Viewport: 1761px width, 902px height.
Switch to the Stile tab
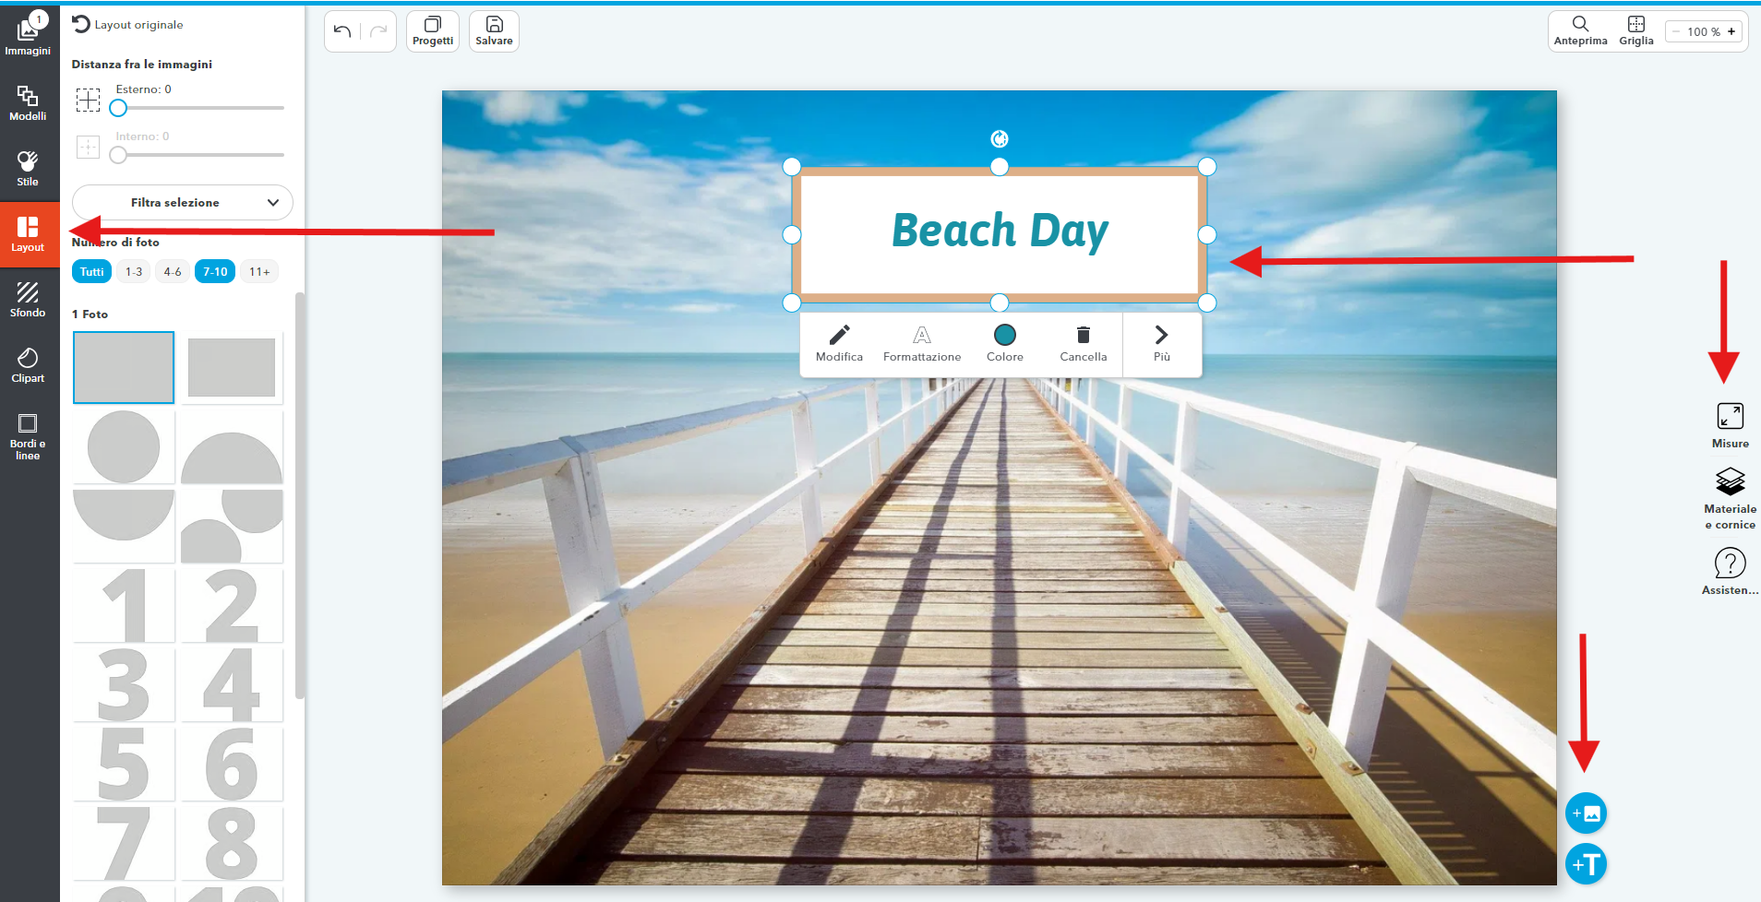(x=28, y=169)
